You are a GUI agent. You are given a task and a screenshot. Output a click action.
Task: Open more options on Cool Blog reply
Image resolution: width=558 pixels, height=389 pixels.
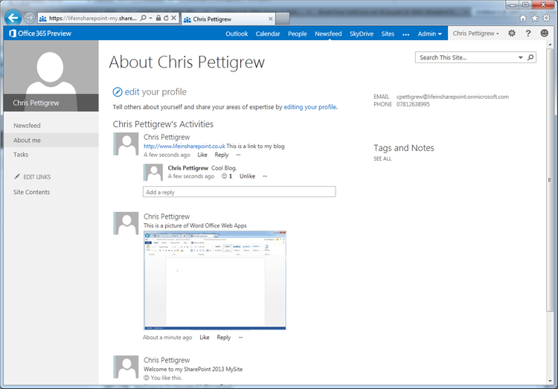click(x=265, y=176)
